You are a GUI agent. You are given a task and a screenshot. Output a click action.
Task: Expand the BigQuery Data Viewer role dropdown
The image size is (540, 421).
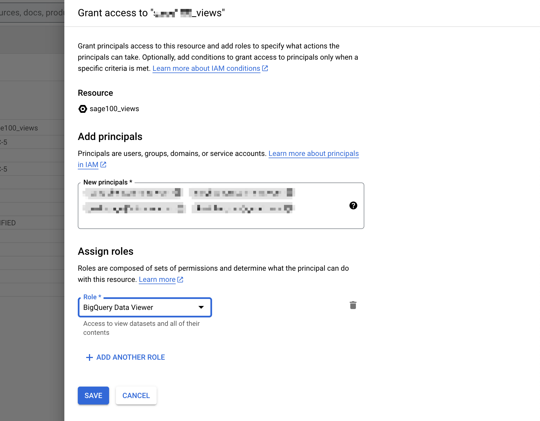click(201, 307)
